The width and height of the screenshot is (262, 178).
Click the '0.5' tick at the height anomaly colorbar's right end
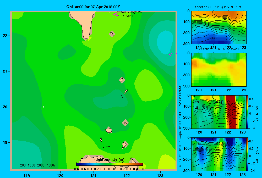(x=142, y=169)
